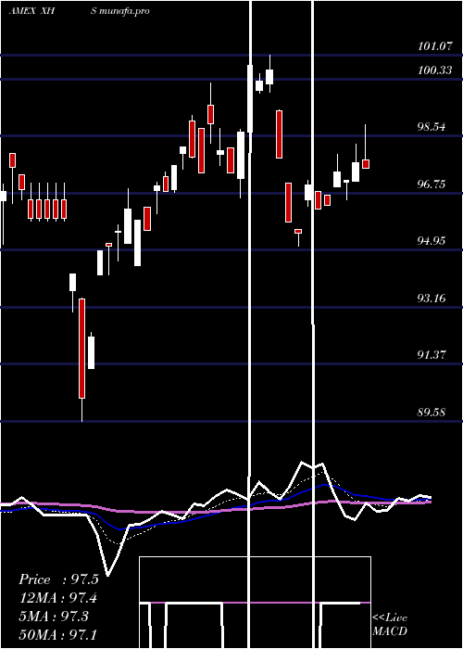Click the 96.75 price axis label
The image size is (463, 649).
point(432,185)
